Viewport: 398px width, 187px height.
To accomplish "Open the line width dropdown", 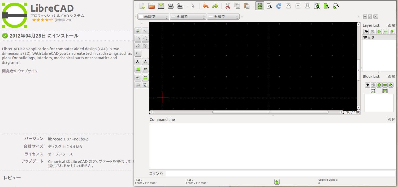I will [188, 17].
